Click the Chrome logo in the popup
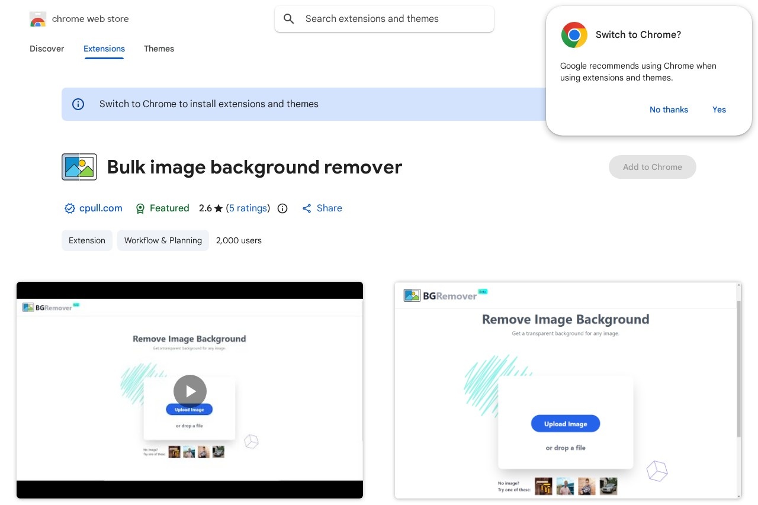 click(x=574, y=35)
